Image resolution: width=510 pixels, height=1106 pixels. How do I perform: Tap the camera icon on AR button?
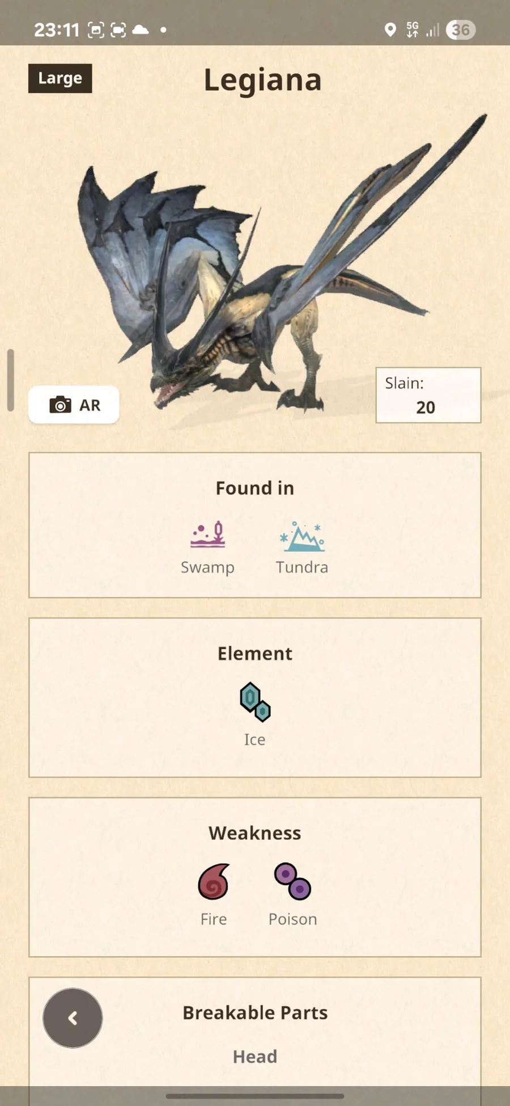(60, 405)
